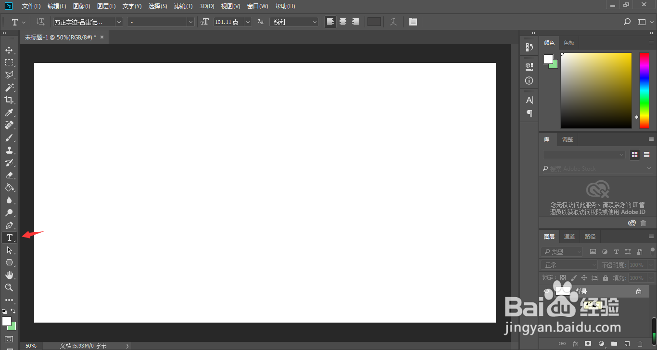657x350 pixels.
Task: Open the font size dropdown
Action: point(248,22)
